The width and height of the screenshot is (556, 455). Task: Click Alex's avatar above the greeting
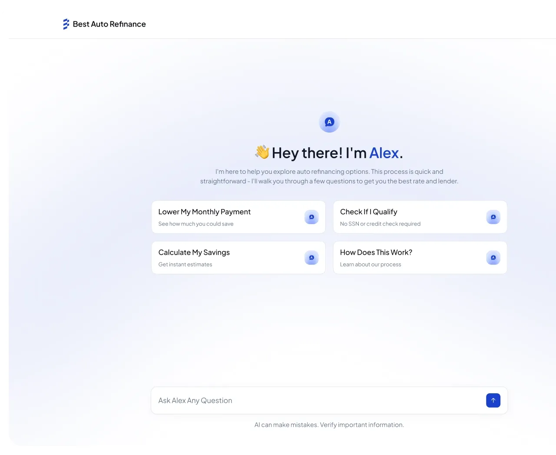pos(329,122)
